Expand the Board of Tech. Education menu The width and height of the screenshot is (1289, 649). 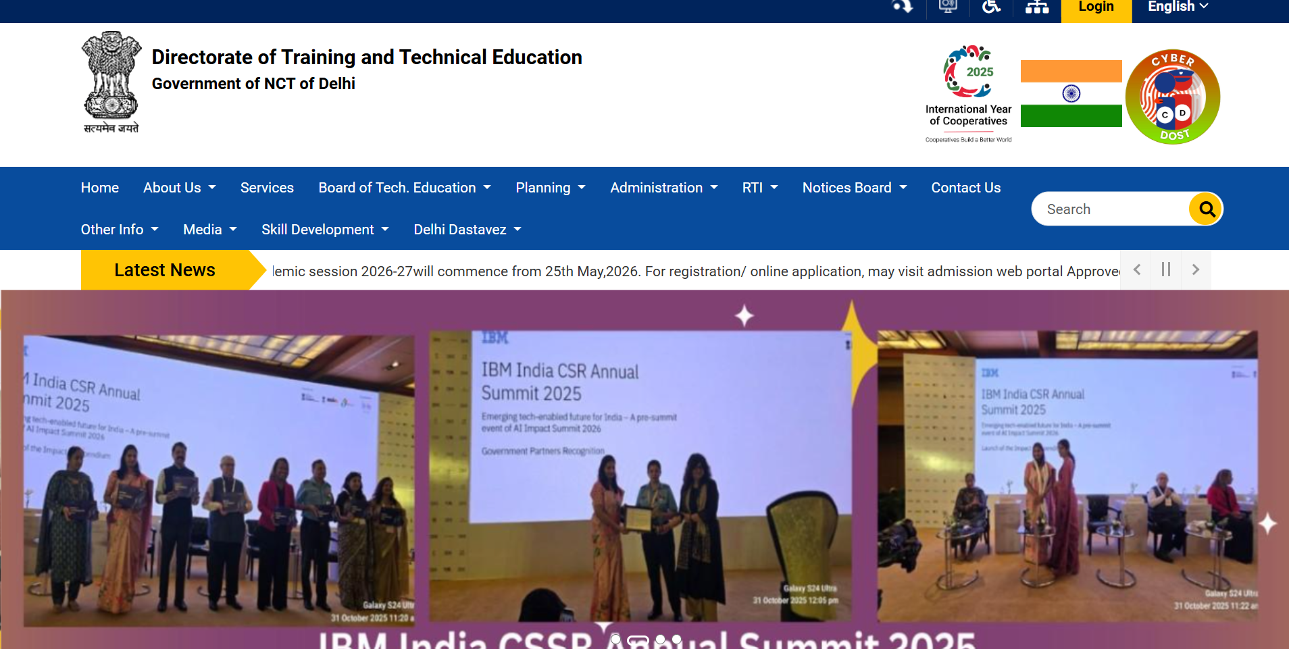[405, 188]
